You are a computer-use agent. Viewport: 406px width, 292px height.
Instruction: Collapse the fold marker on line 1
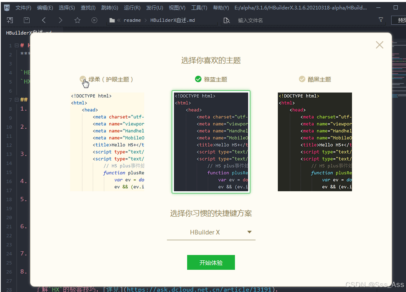coord(16,46)
